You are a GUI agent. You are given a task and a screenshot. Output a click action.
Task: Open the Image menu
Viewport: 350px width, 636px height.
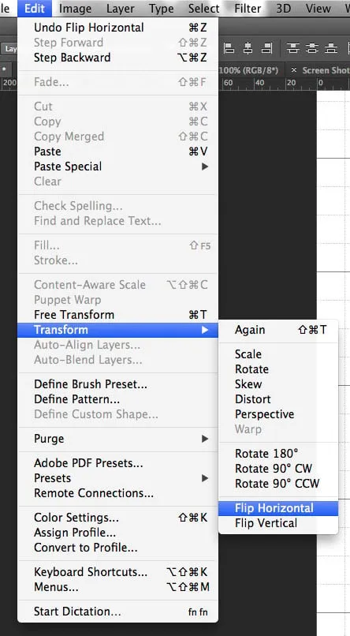click(x=76, y=8)
